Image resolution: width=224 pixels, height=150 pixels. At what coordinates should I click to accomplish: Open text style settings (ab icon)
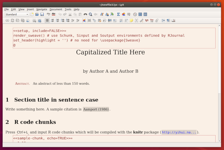pyautogui.click(x=163, y=20)
